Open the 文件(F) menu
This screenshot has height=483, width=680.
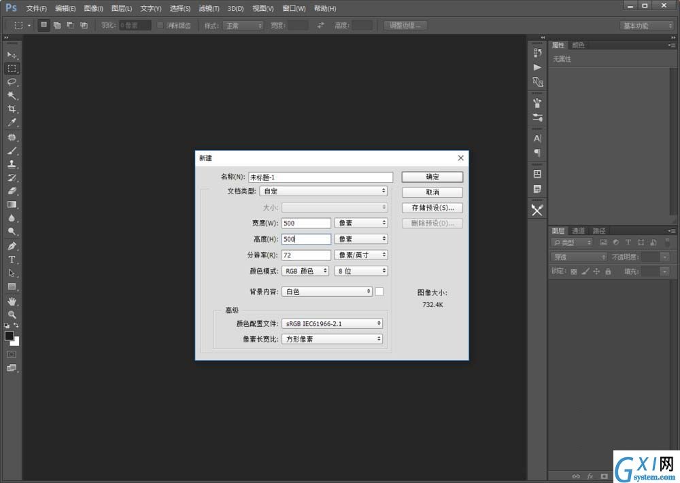coord(37,8)
